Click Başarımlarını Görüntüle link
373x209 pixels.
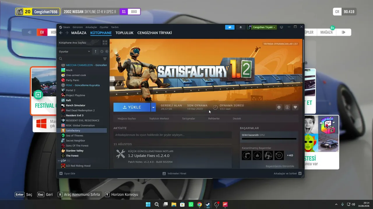point(280,166)
